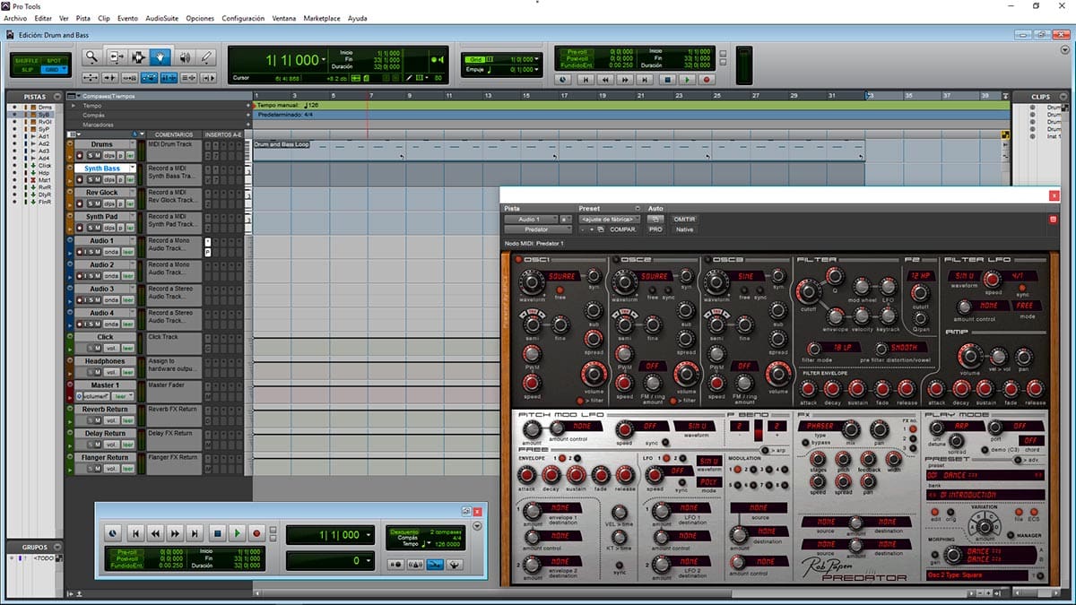1076x605 pixels.
Task: Enable Slip edit mode
Action: pyautogui.click(x=27, y=70)
